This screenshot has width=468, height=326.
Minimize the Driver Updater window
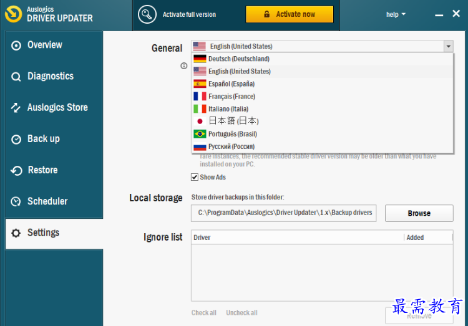439,14
